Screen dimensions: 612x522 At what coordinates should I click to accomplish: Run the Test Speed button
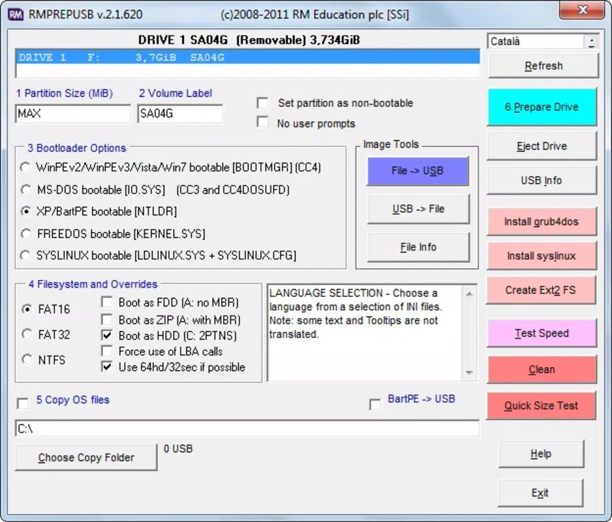(542, 333)
